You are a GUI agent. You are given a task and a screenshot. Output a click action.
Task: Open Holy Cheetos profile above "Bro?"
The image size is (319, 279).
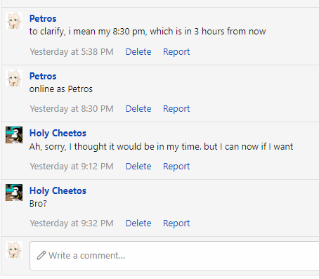pos(58,190)
